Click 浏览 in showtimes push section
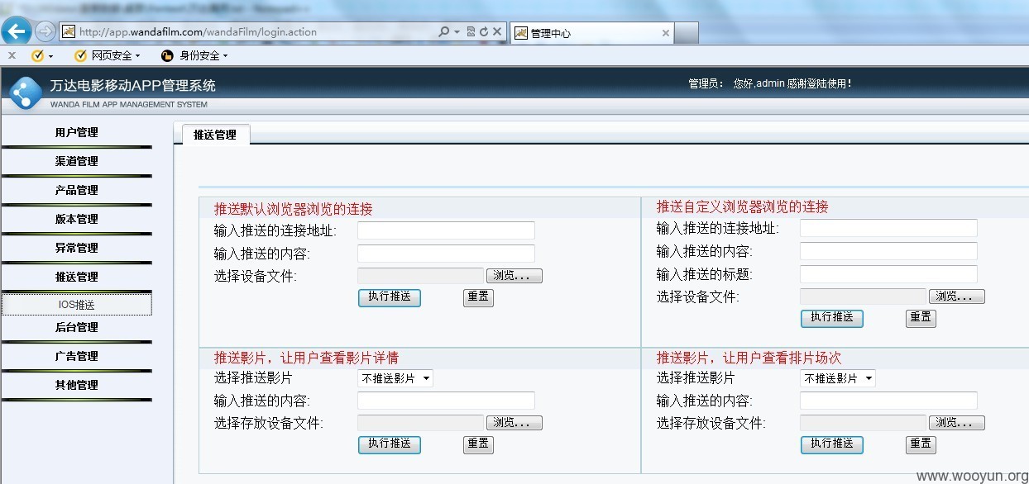This screenshot has height=484, width=1029. point(957,423)
